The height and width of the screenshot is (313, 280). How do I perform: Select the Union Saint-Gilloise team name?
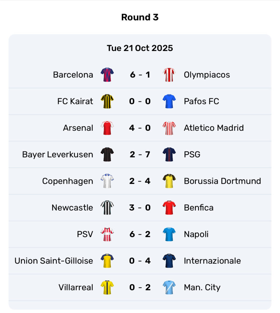[x=54, y=261]
